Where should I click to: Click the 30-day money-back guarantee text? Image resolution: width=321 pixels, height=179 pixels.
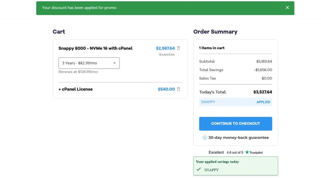pos(238,138)
